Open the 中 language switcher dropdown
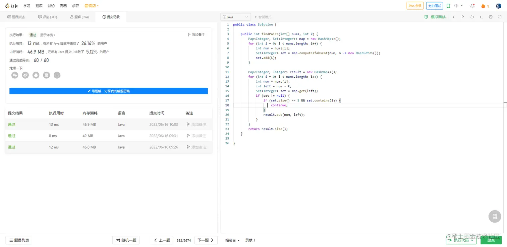 458,6
